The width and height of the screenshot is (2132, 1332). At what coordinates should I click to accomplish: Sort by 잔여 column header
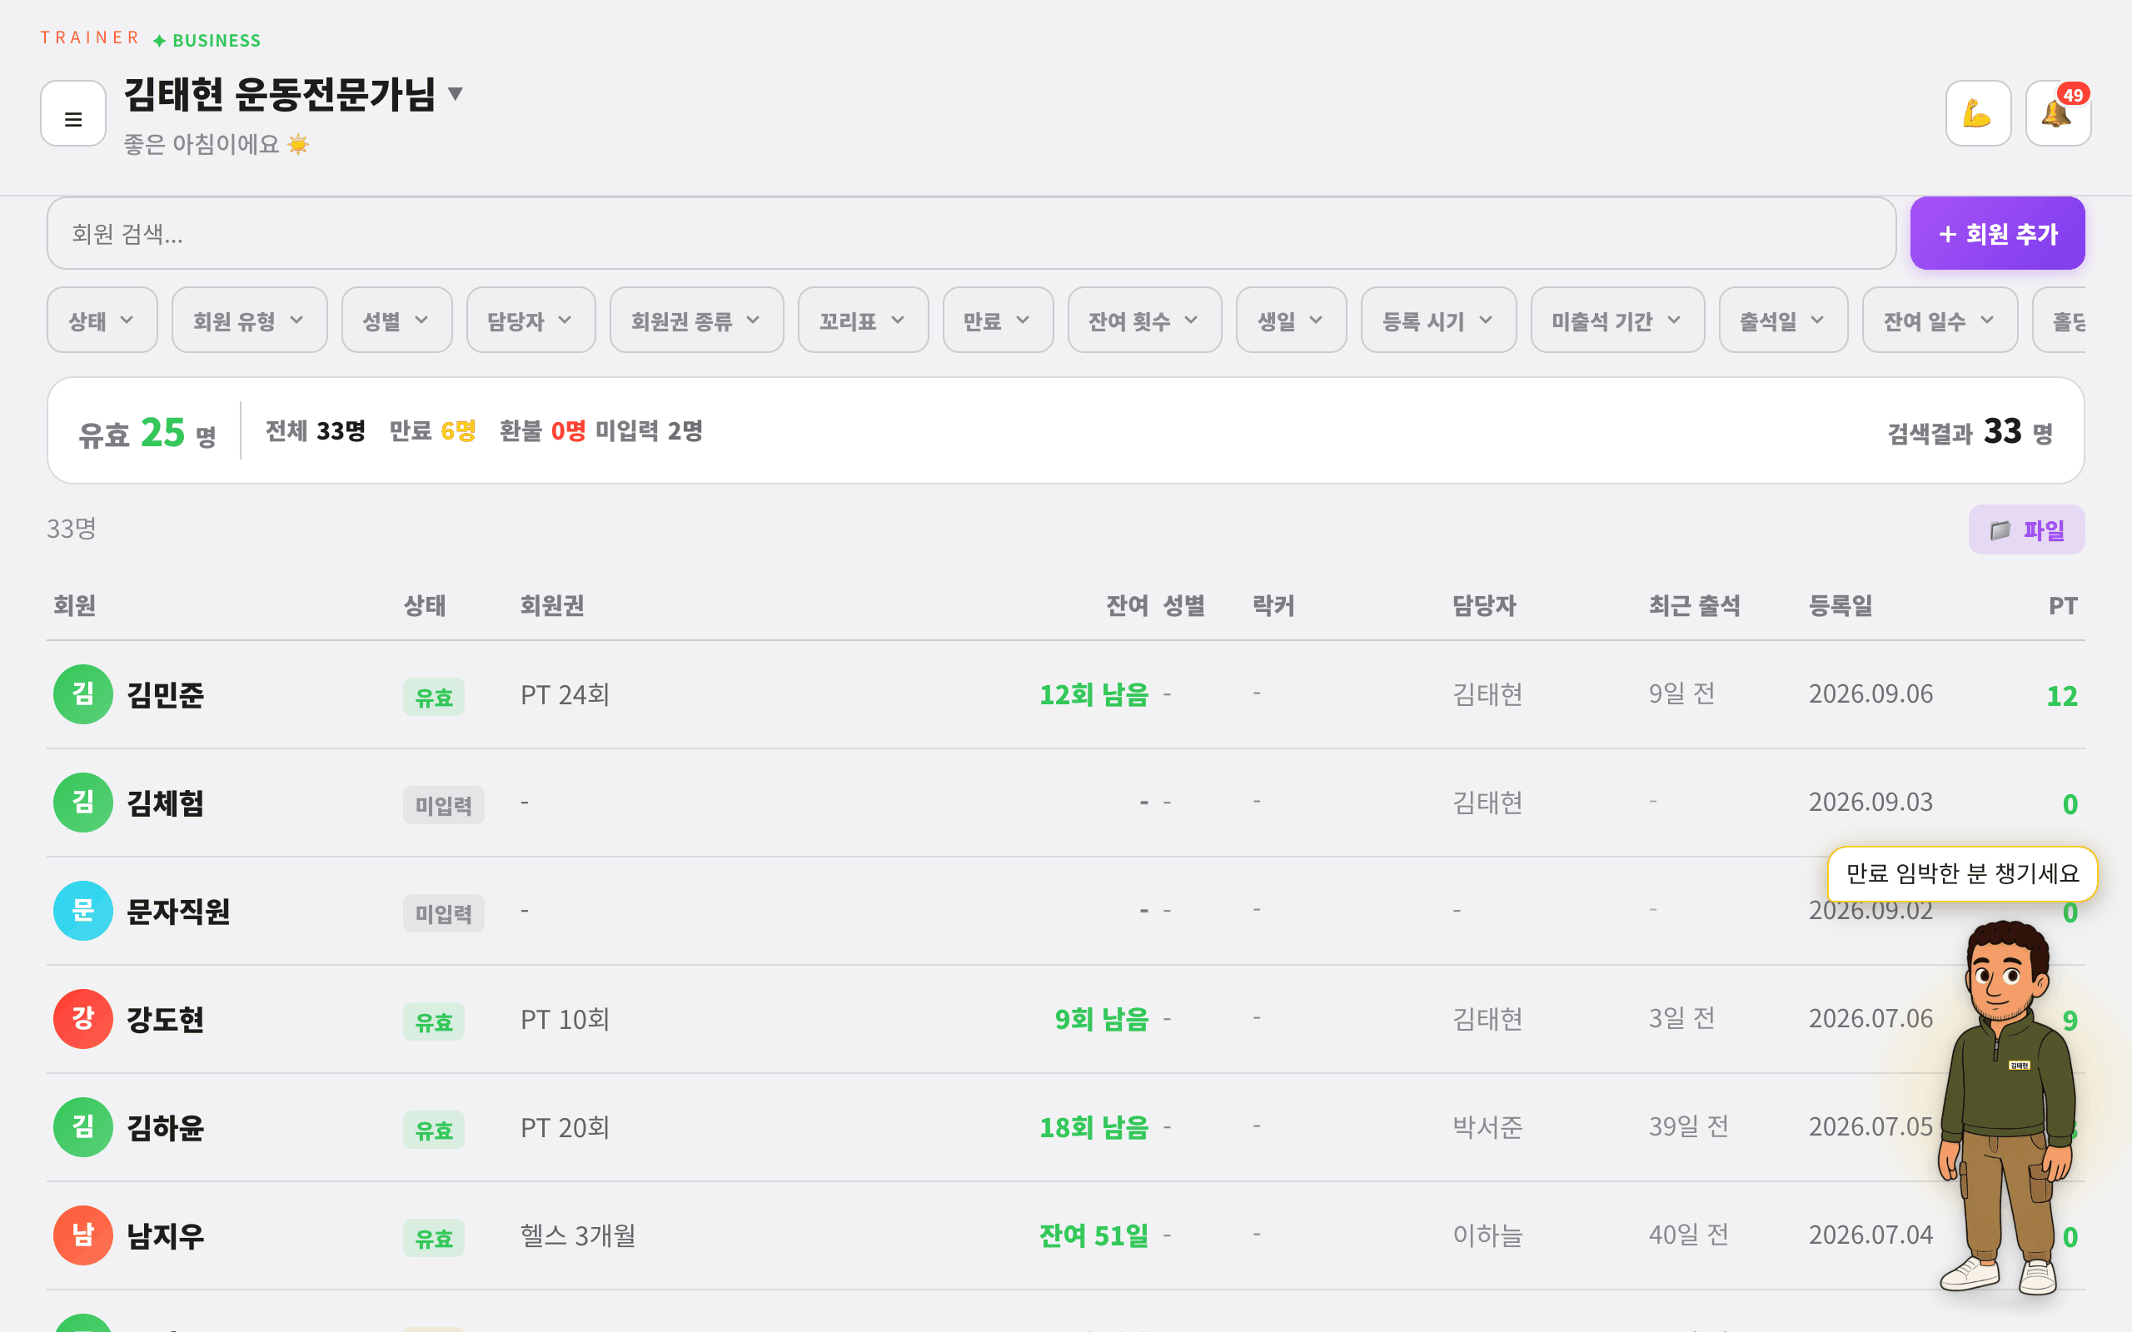(x=1127, y=606)
